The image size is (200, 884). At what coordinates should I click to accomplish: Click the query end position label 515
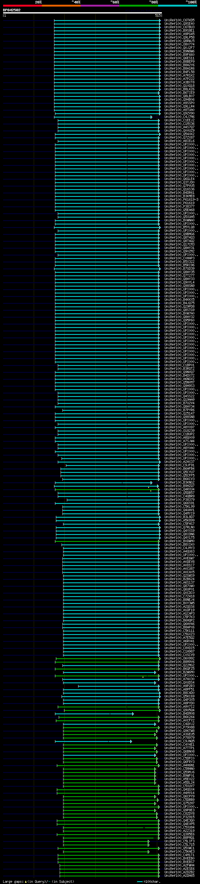click(x=157, y=15)
